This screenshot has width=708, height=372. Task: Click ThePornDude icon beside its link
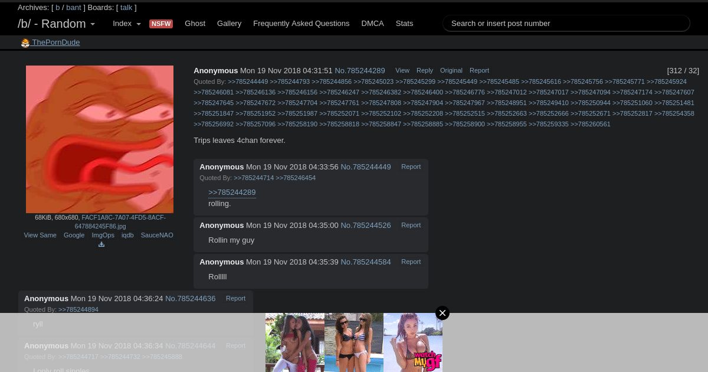tap(25, 43)
